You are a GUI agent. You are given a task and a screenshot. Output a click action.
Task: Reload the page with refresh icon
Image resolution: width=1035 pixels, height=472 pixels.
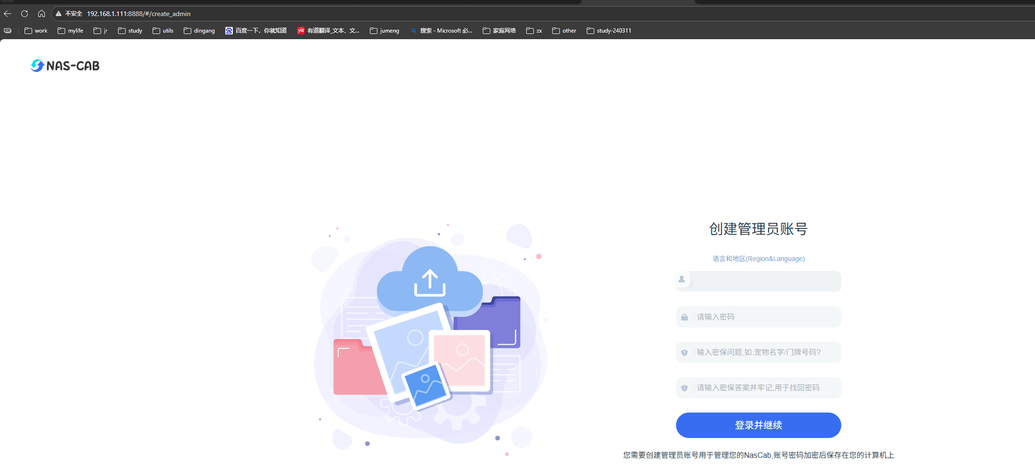[x=25, y=14]
